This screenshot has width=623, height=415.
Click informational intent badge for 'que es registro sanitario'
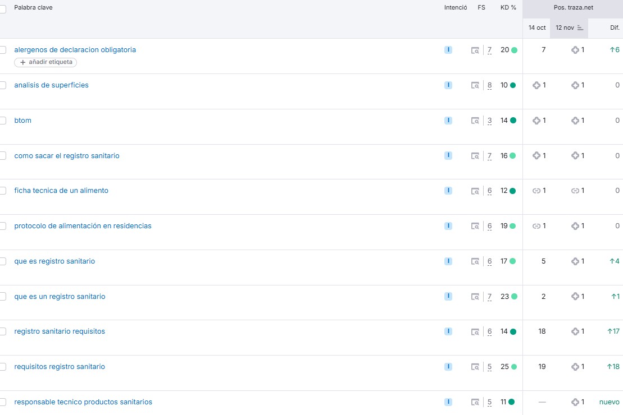click(448, 261)
